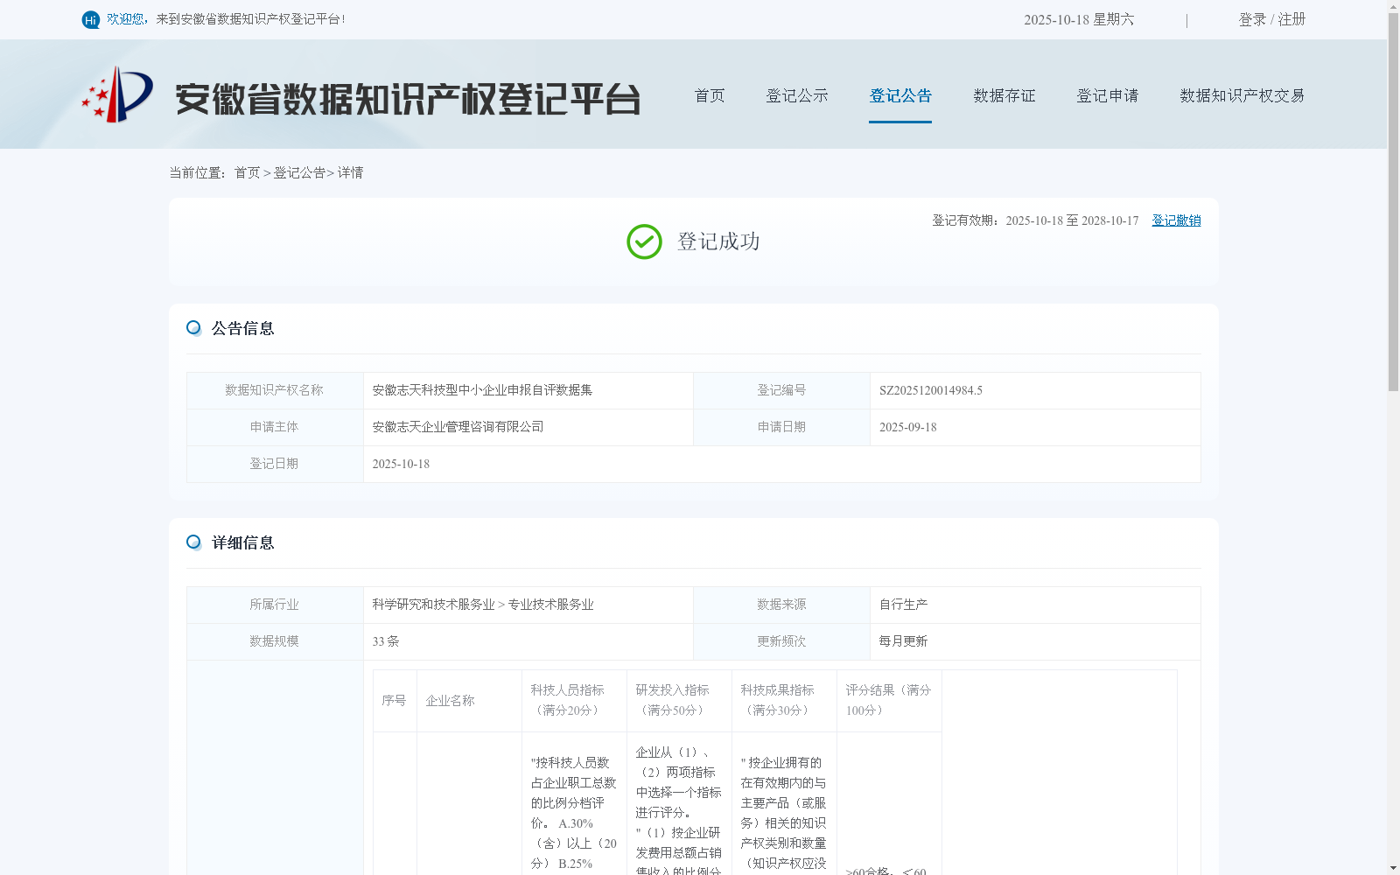Click the 登记编号 label cell
1400x875 pixels.
(781, 390)
